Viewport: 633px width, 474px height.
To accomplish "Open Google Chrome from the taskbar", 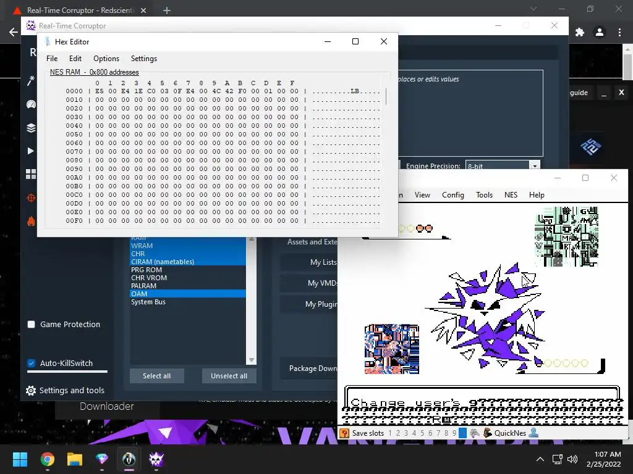I will pyautogui.click(x=47, y=459).
